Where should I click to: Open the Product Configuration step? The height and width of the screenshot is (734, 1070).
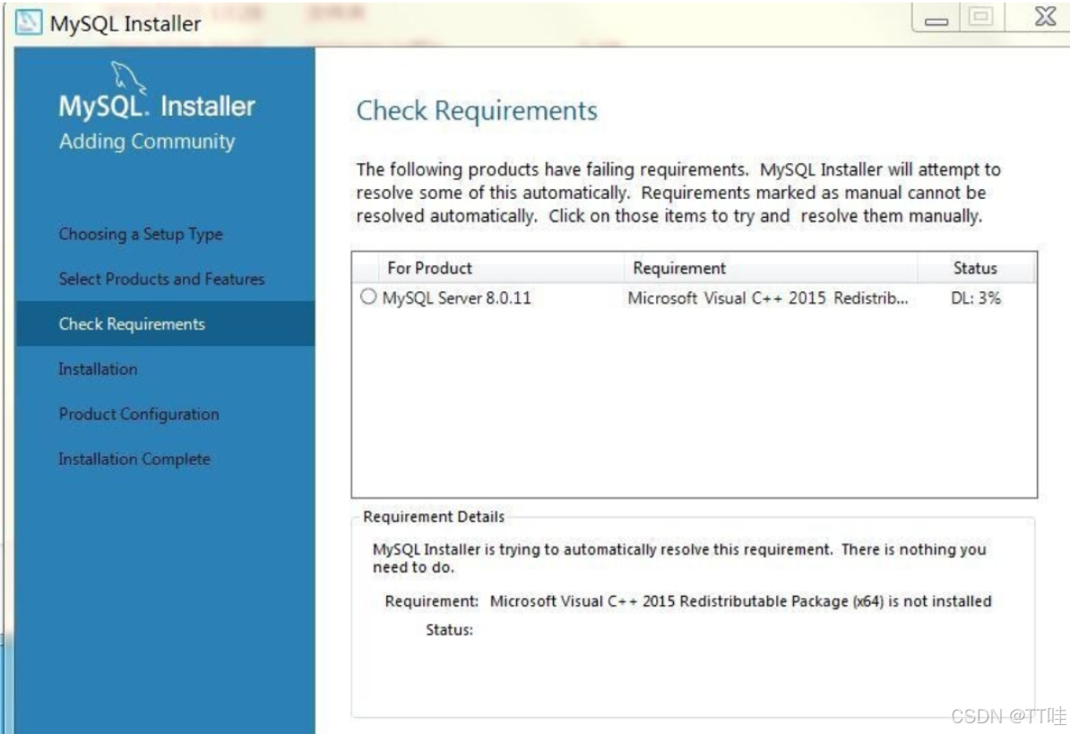point(139,414)
